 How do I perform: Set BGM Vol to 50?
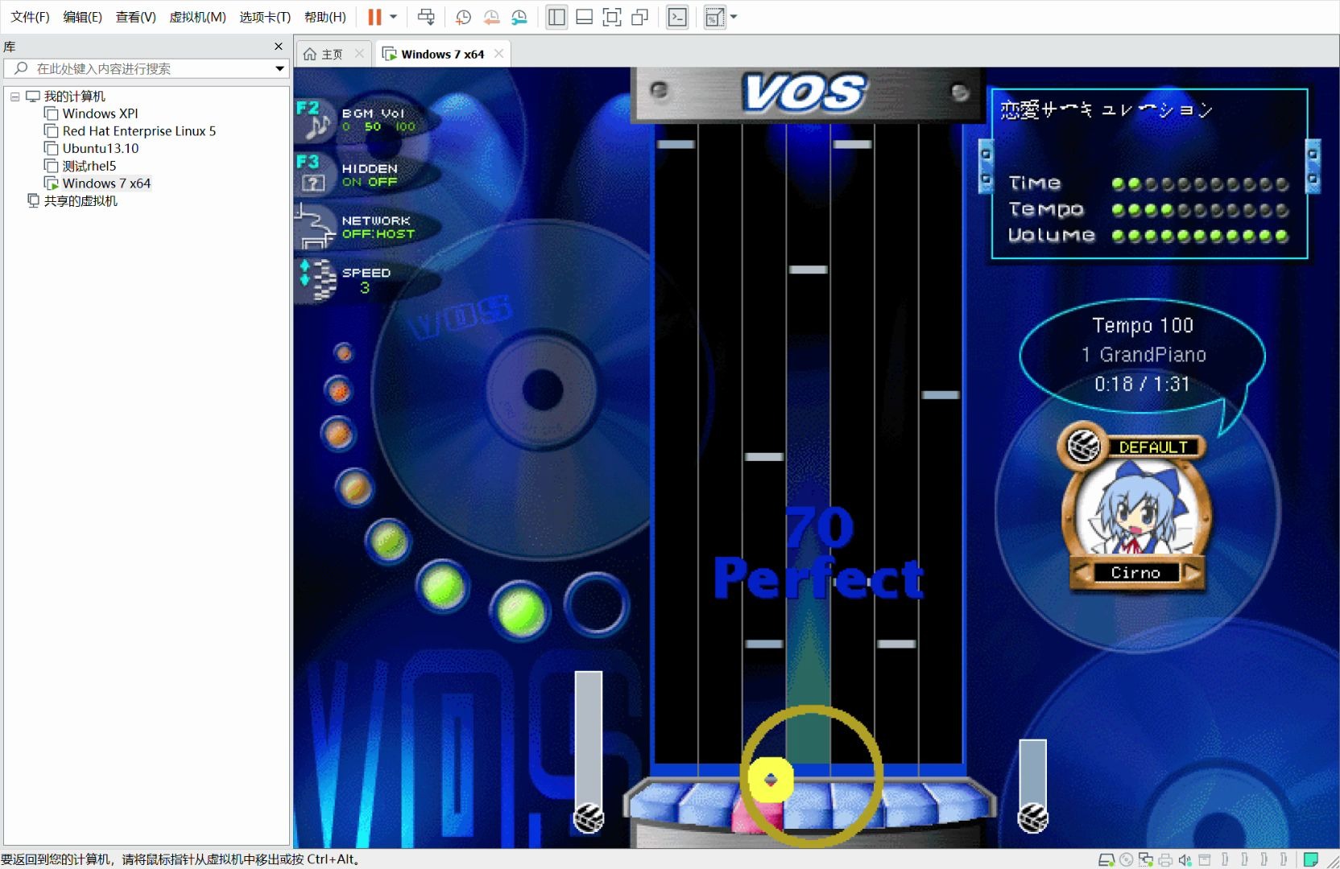pyautogui.click(x=373, y=127)
